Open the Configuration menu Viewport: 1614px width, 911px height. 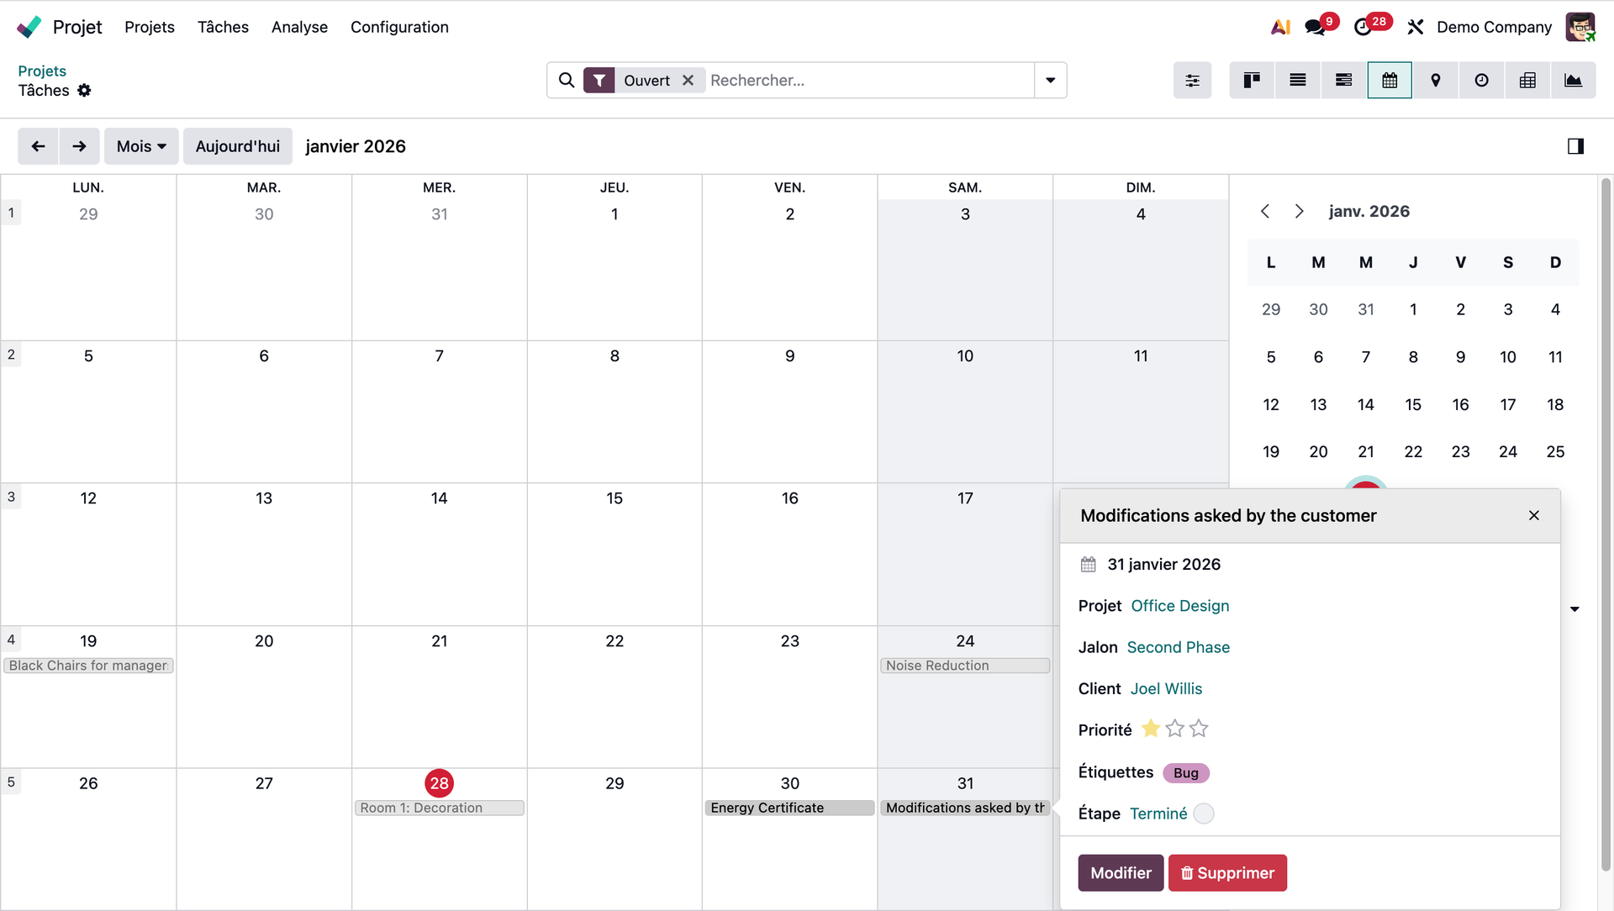pos(399,27)
